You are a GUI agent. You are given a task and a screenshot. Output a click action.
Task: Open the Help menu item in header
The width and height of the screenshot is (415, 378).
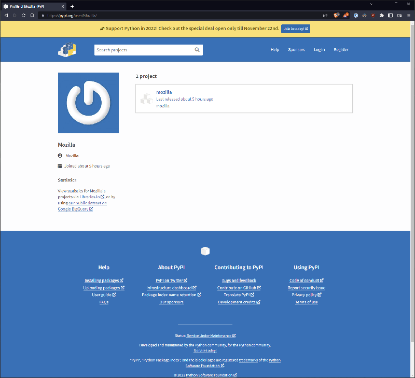tap(275, 49)
